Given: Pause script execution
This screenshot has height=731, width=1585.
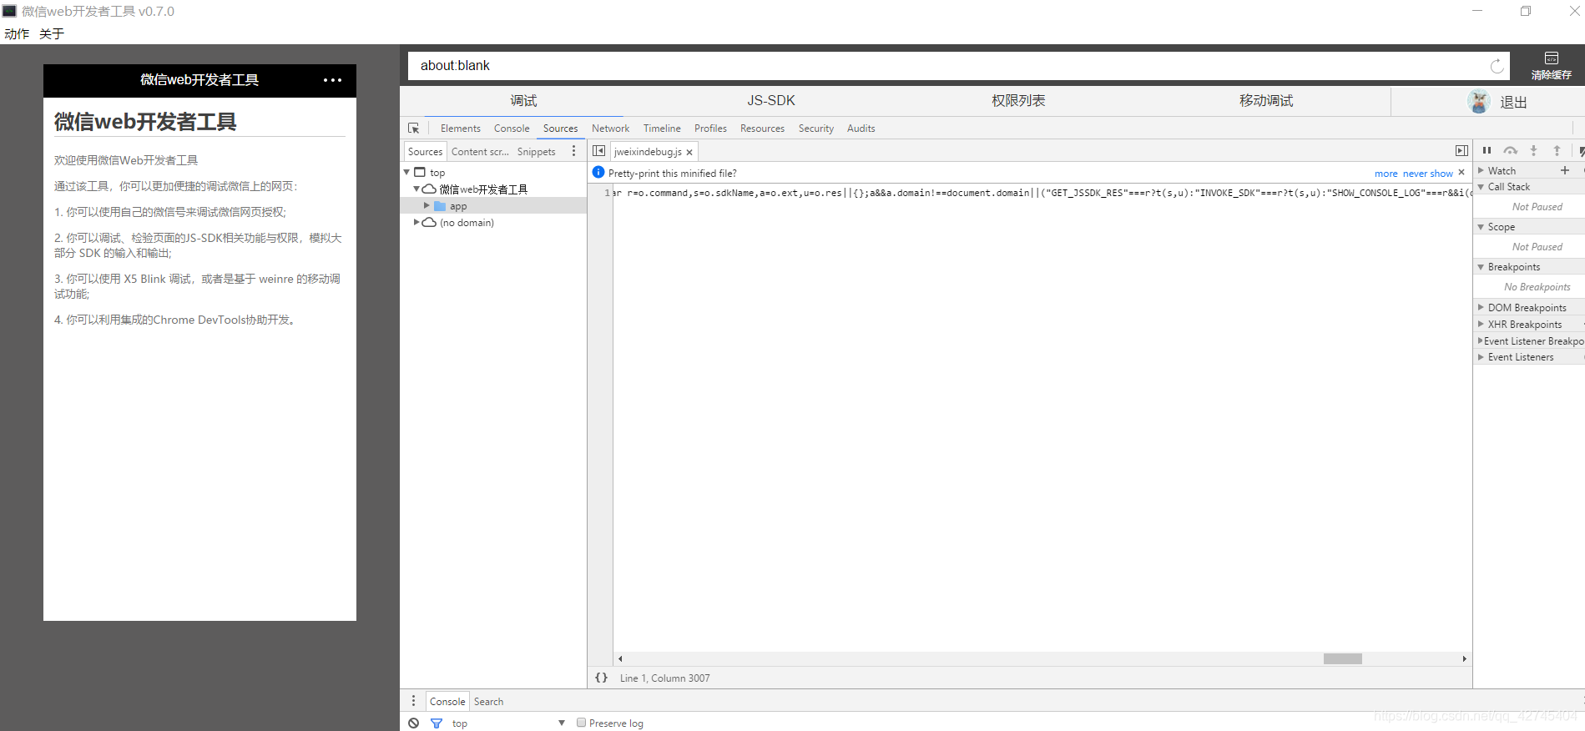Looking at the screenshot, I should click(x=1487, y=150).
